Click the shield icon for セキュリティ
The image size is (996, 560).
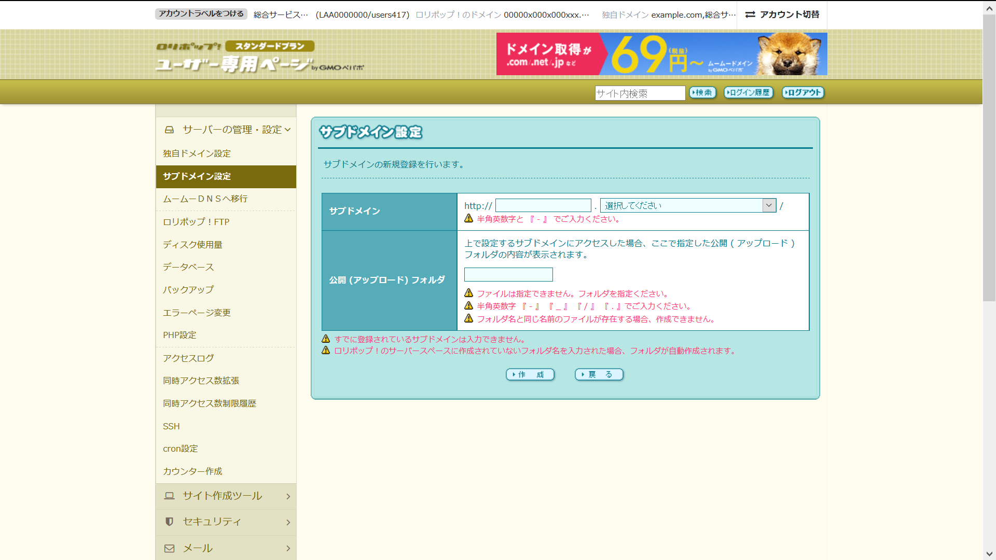[x=169, y=522]
